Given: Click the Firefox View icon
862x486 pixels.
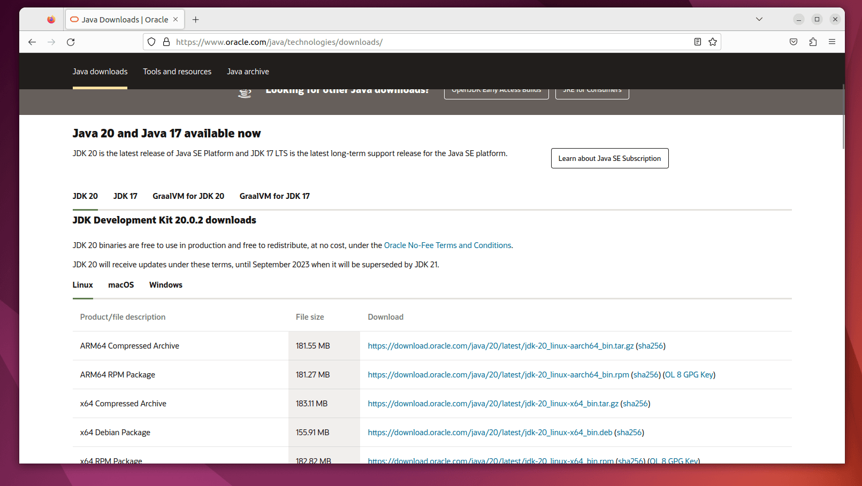Looking at the screenshot, I should (51, 19).
